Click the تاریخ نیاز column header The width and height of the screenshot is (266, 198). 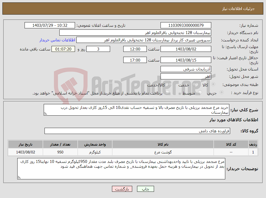25,144
